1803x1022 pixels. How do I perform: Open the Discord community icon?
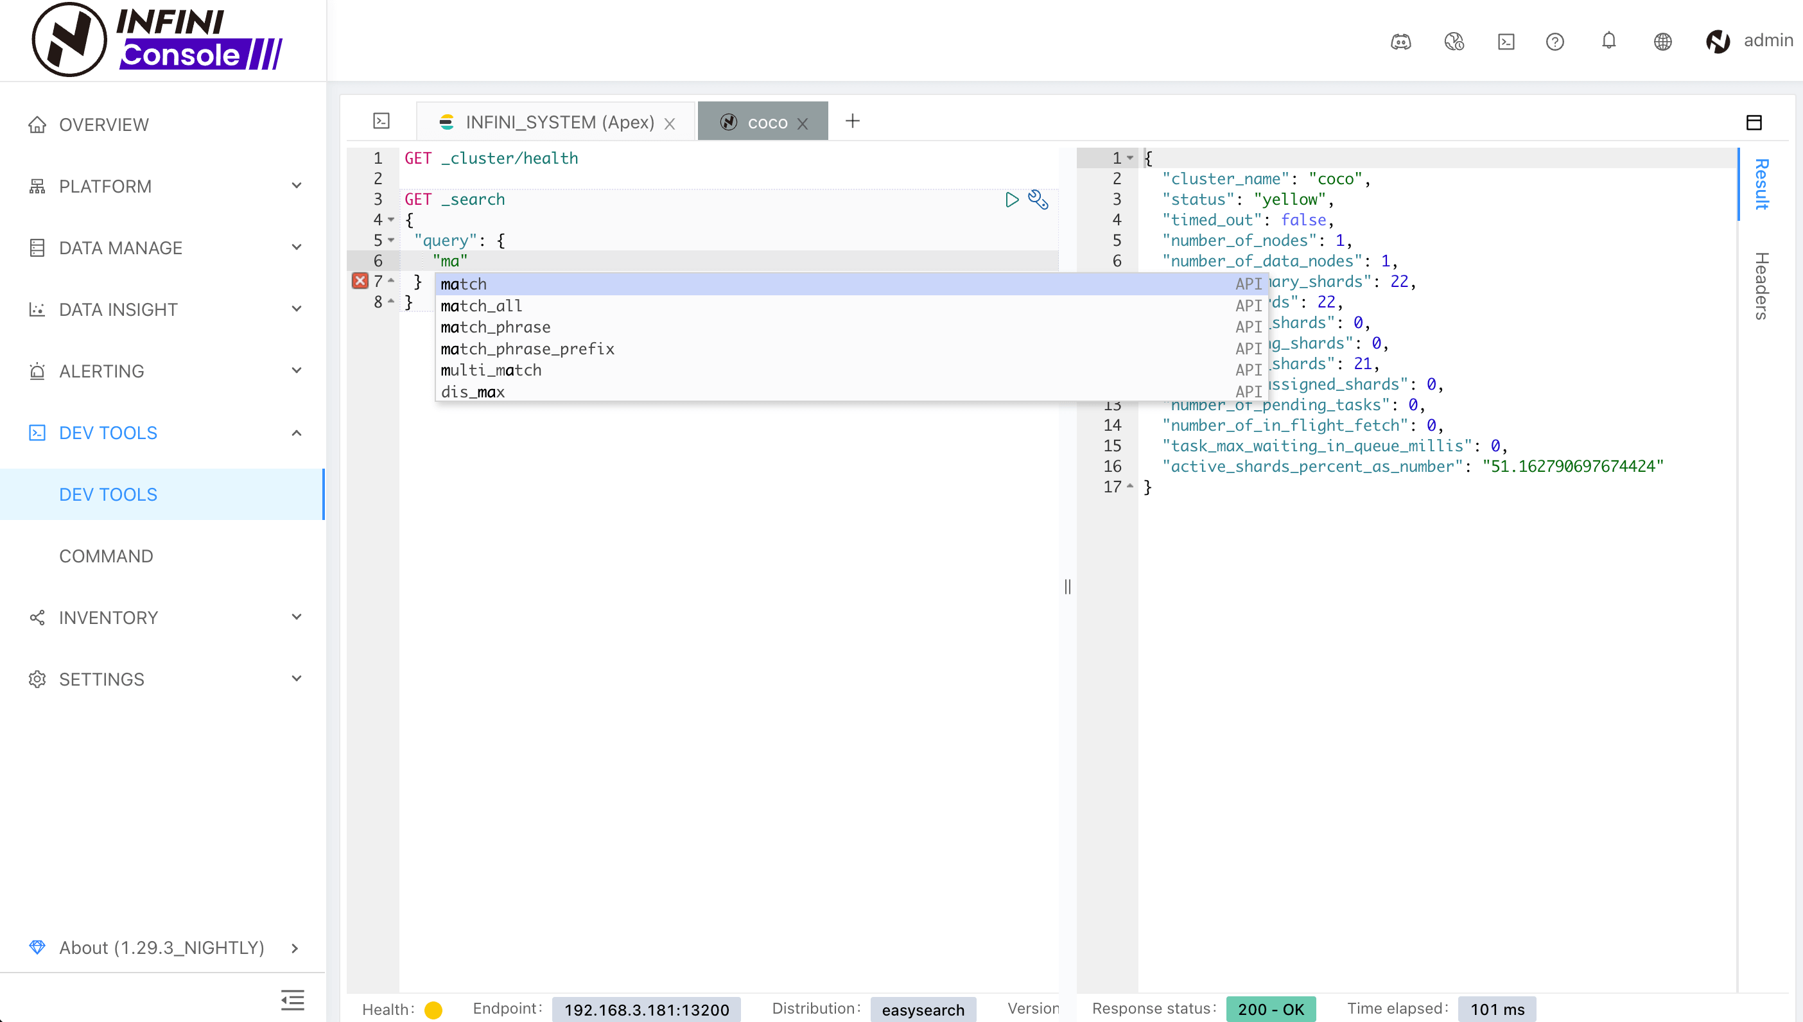click(1400, 42)
